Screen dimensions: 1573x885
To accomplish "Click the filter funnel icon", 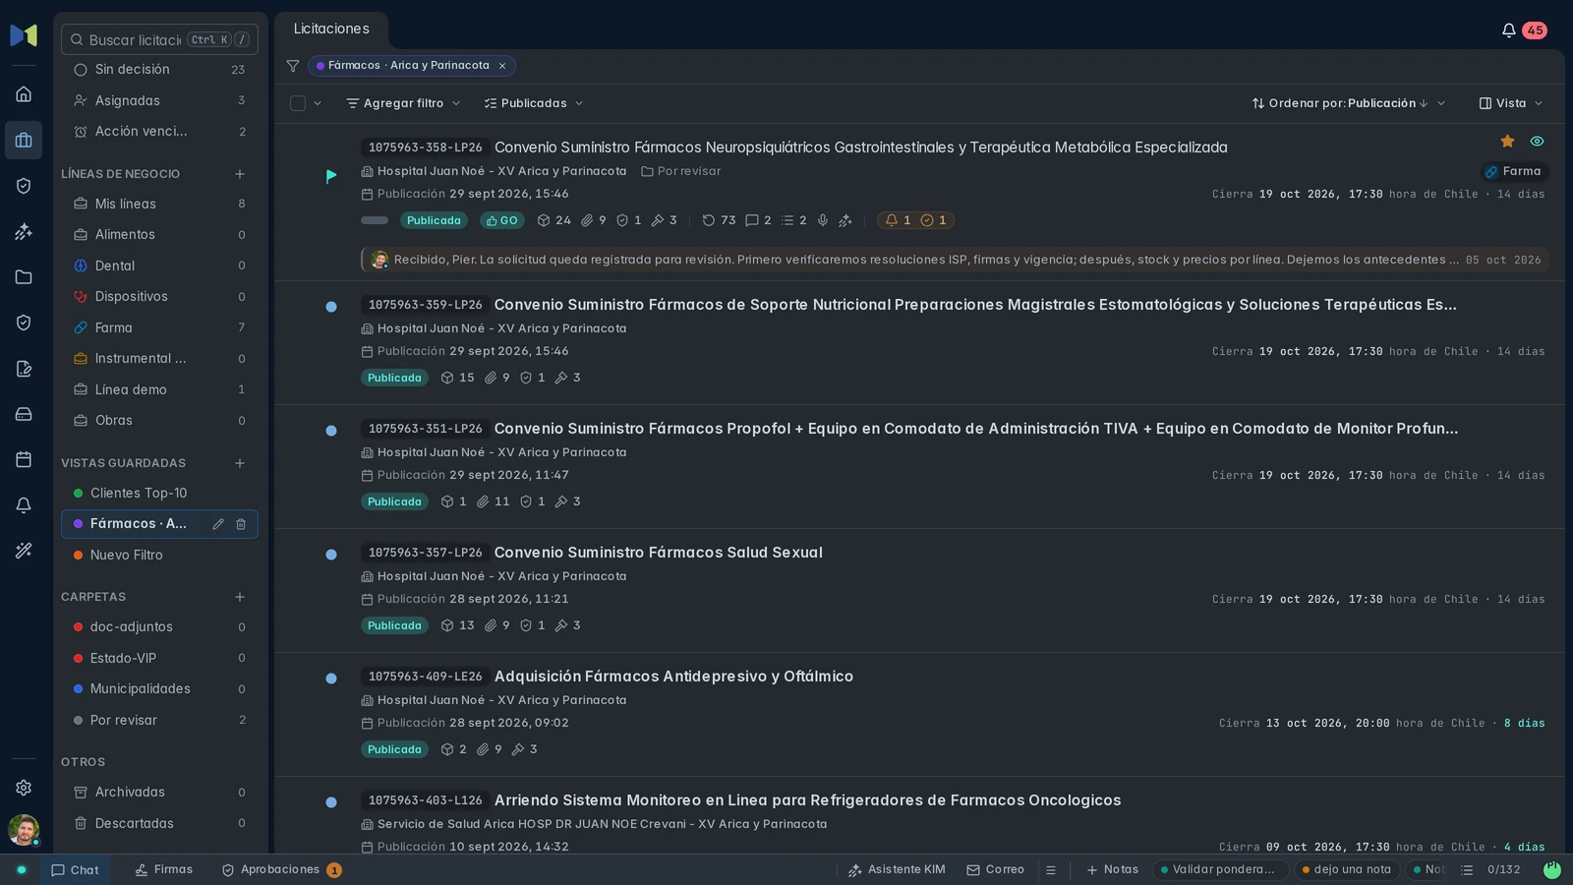I will pyautogui.click(x=293, y=66).
